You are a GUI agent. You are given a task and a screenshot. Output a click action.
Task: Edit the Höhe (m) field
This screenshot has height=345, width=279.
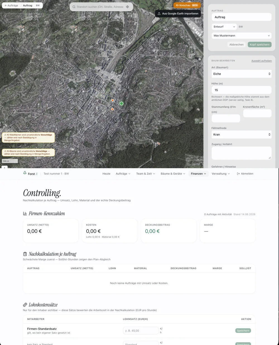click(x=241, y=90)
